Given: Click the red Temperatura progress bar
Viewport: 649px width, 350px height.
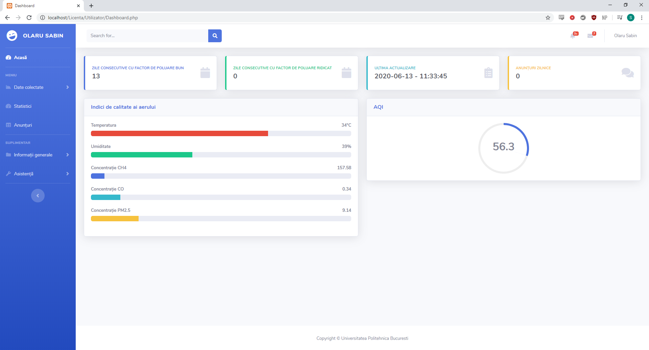Looking at the screenshot, I should [179, 133].
